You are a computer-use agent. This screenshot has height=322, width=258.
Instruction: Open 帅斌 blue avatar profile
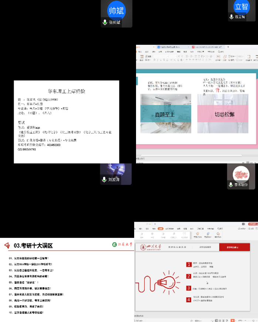(116, 9)
